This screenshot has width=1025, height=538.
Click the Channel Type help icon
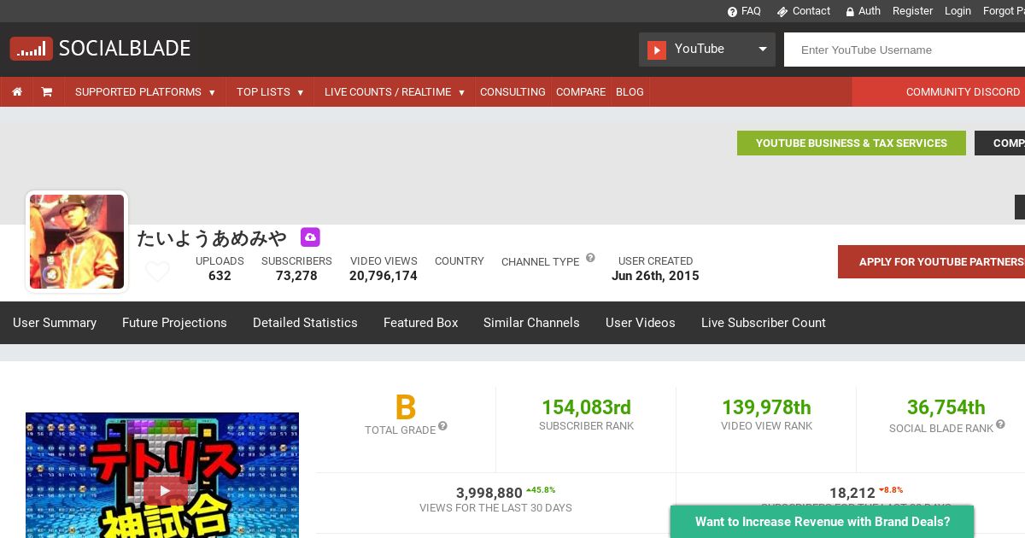coord(590,258)
